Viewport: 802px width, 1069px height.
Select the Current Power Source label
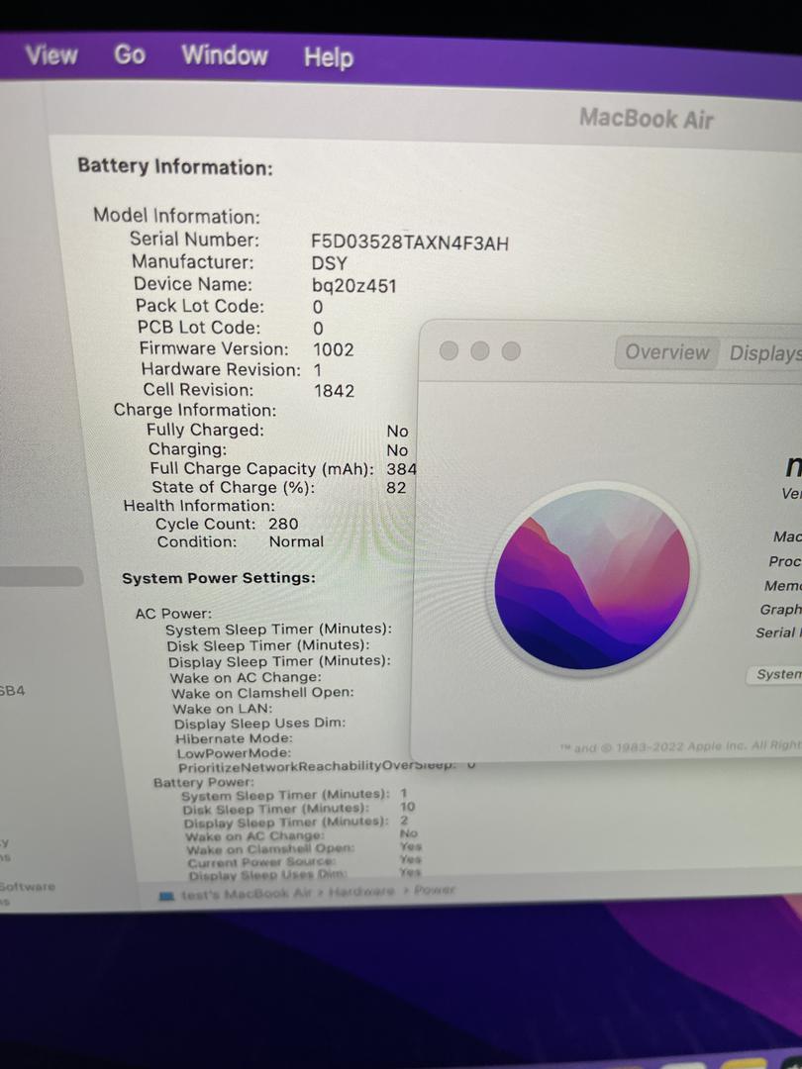point(261,863)
